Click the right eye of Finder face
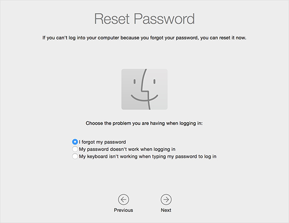This screenshot has width=289, height=223. click(x=155, y=81)
